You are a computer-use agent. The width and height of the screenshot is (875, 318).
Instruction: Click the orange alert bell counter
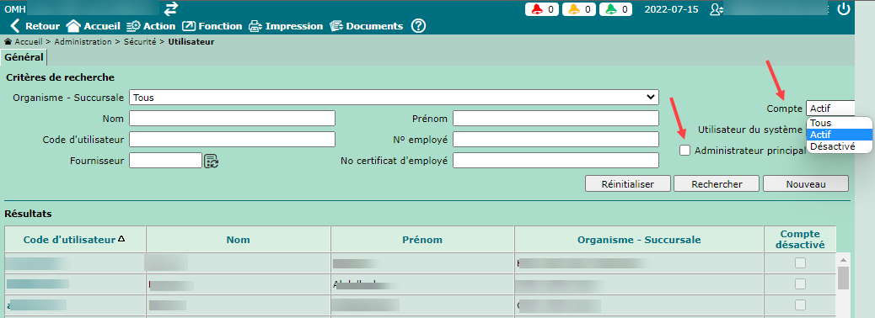(x=578, y=9)
